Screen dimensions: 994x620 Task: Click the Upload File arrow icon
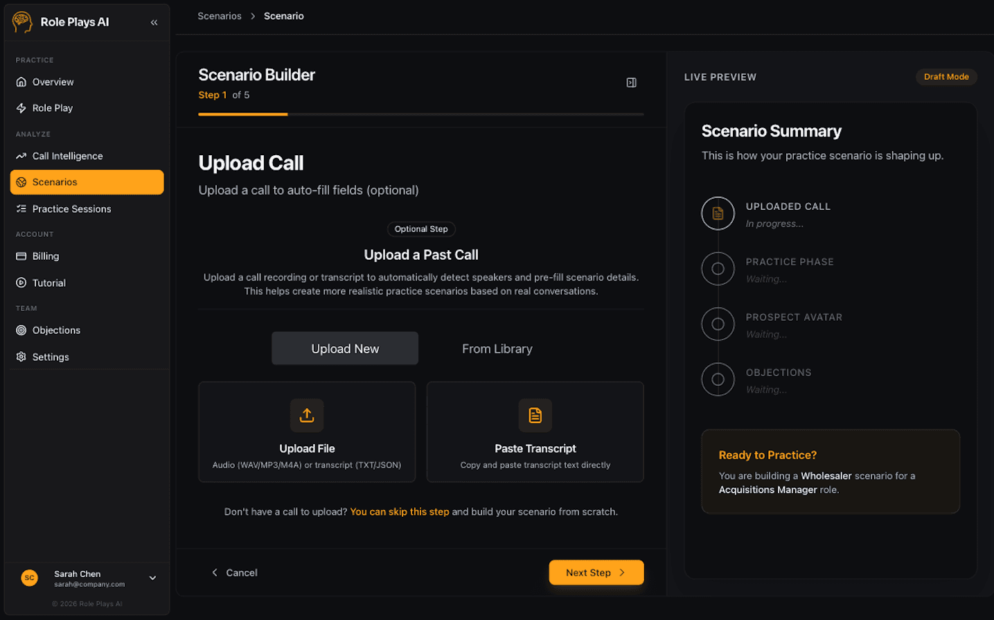coord(307,415)
